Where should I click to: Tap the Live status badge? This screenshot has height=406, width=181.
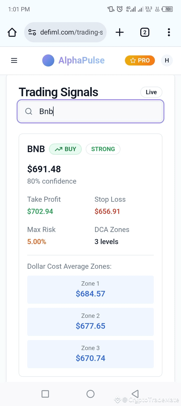pyautogui.click(x=151, y=92)
